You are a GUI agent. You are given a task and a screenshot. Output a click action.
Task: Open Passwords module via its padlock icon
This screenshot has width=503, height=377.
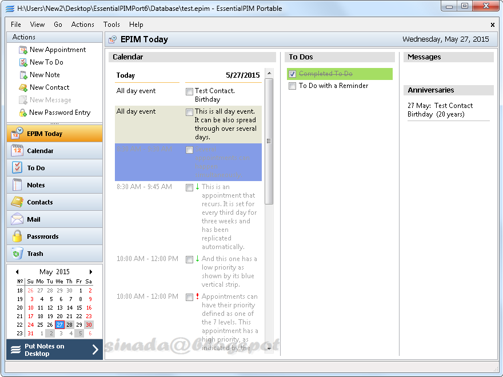pos(17,236)
